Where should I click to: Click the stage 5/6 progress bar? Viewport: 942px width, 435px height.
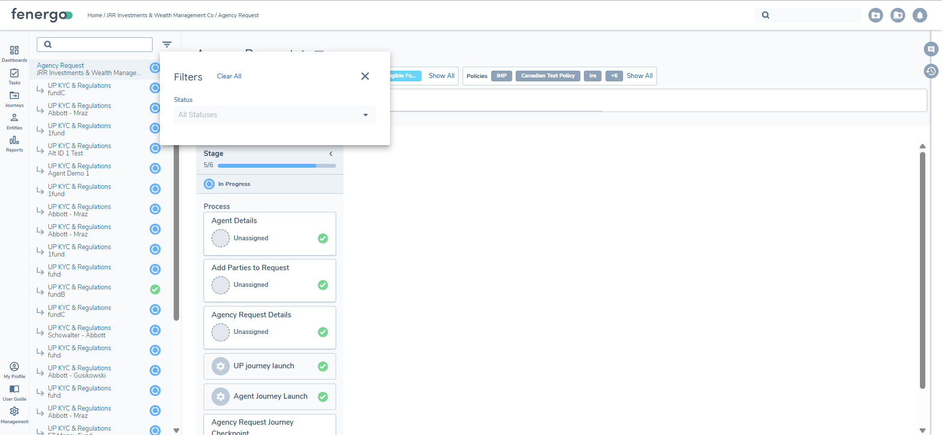coord(277,166)
